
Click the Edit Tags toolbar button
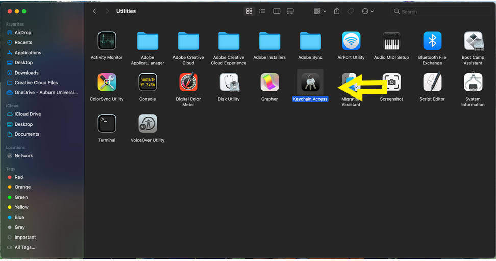[351, 11]
